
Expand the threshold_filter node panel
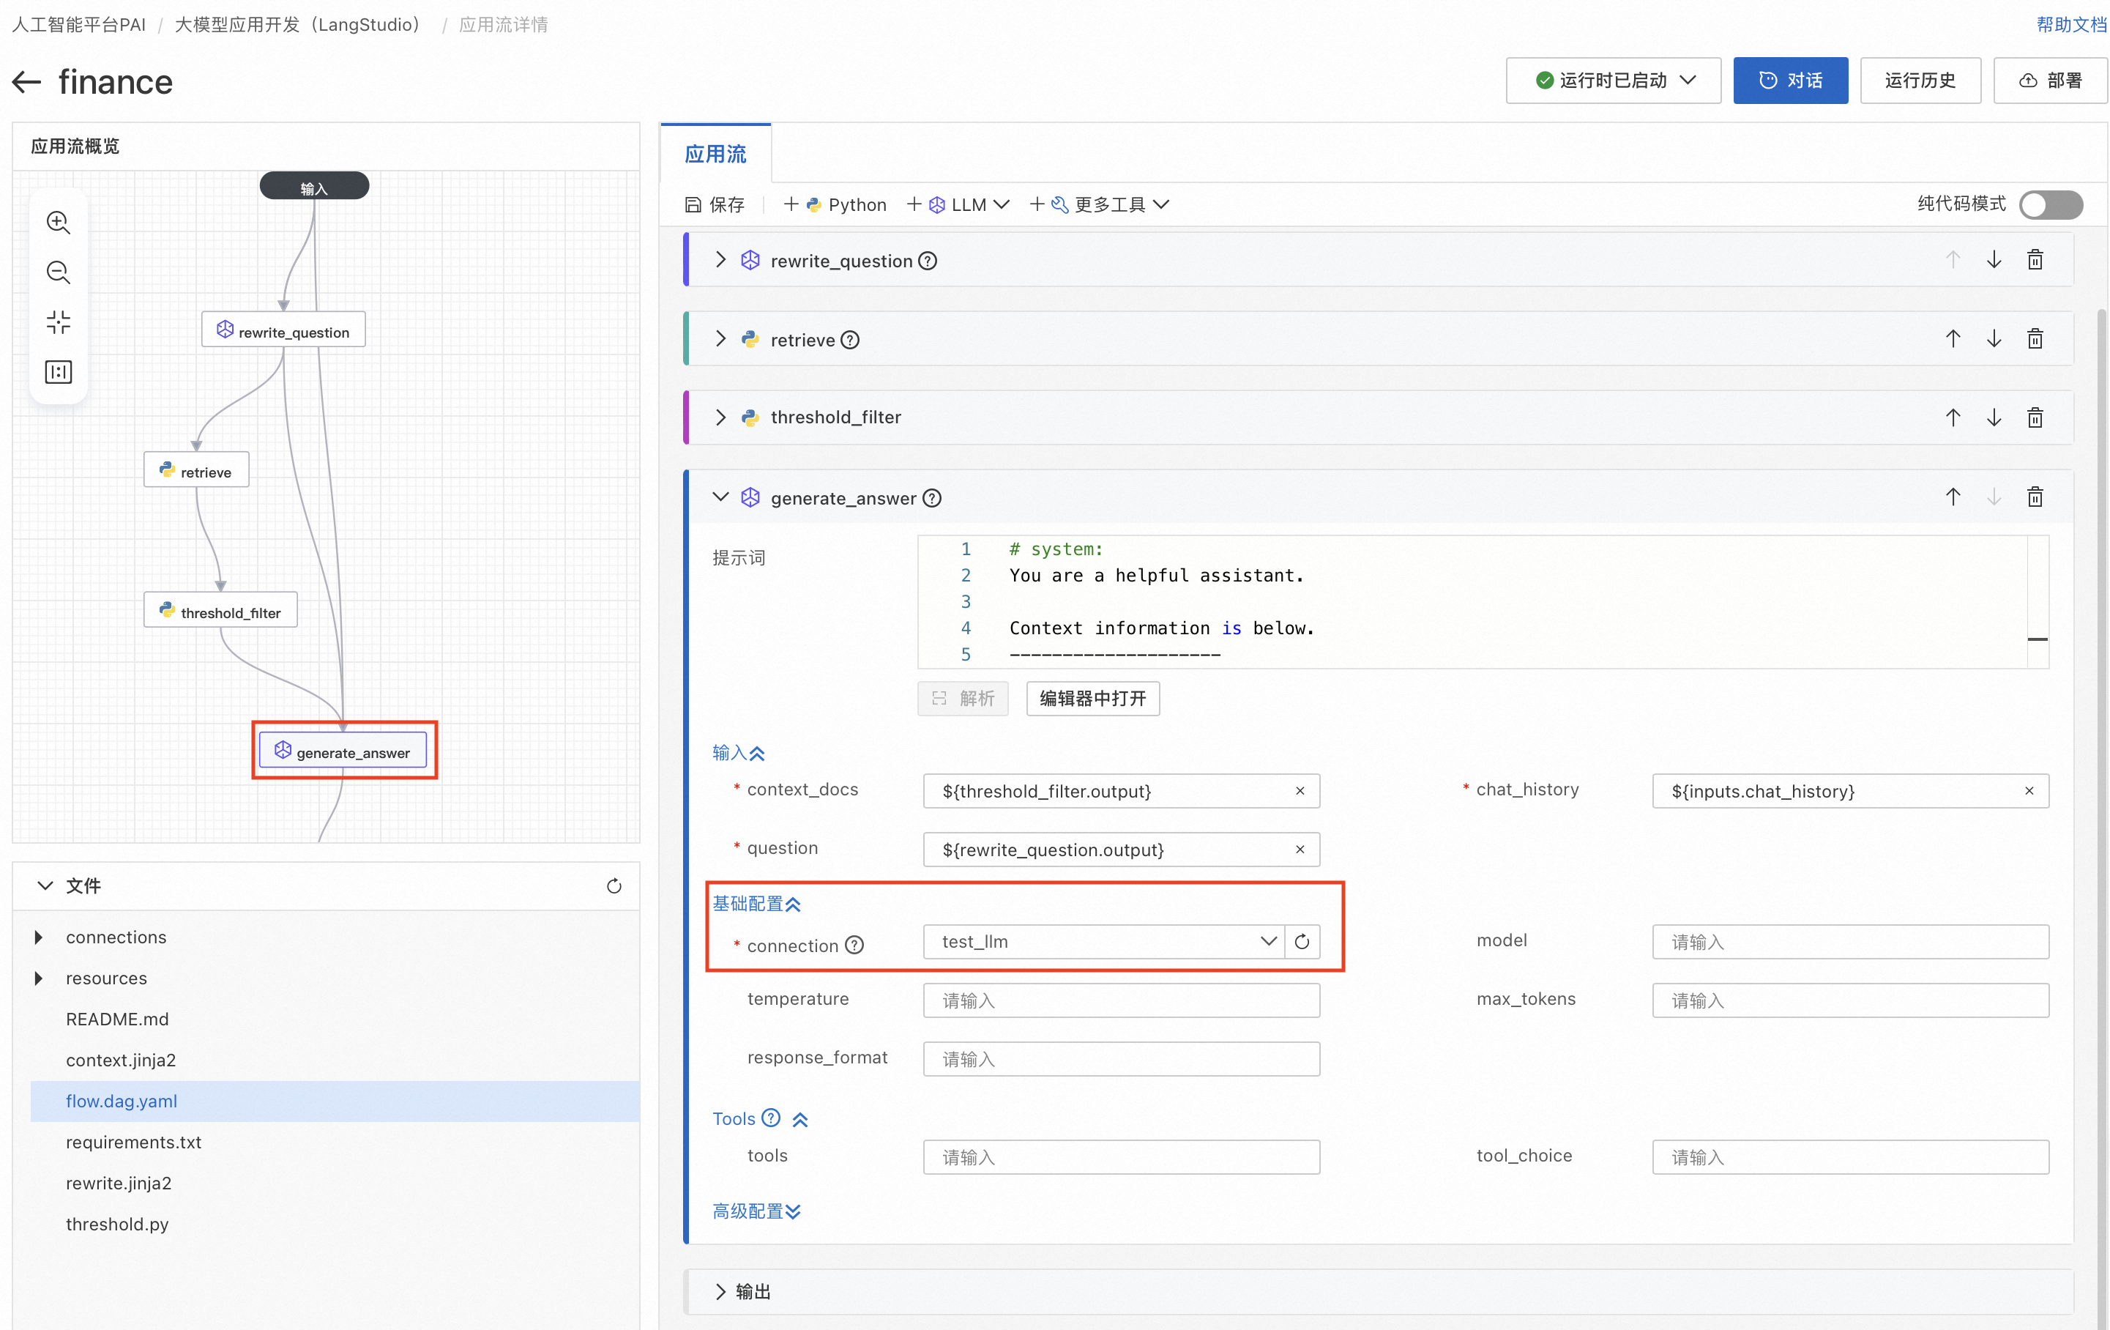coord(720,417)
